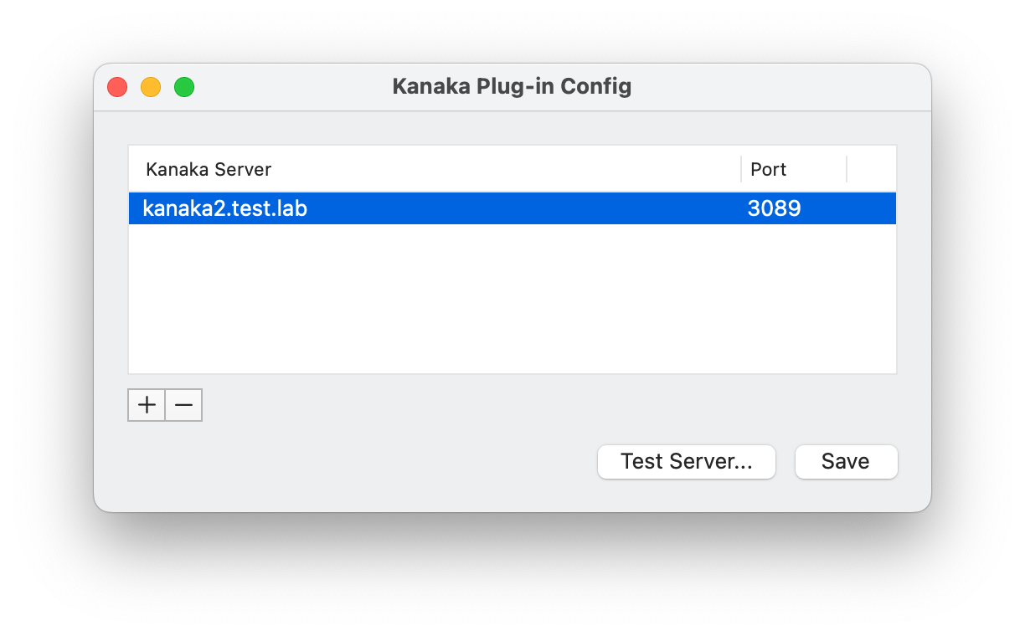
Task: Close the Kanaka Plug-in Config window
Action: pyautogui.click(x=117, y=87)
